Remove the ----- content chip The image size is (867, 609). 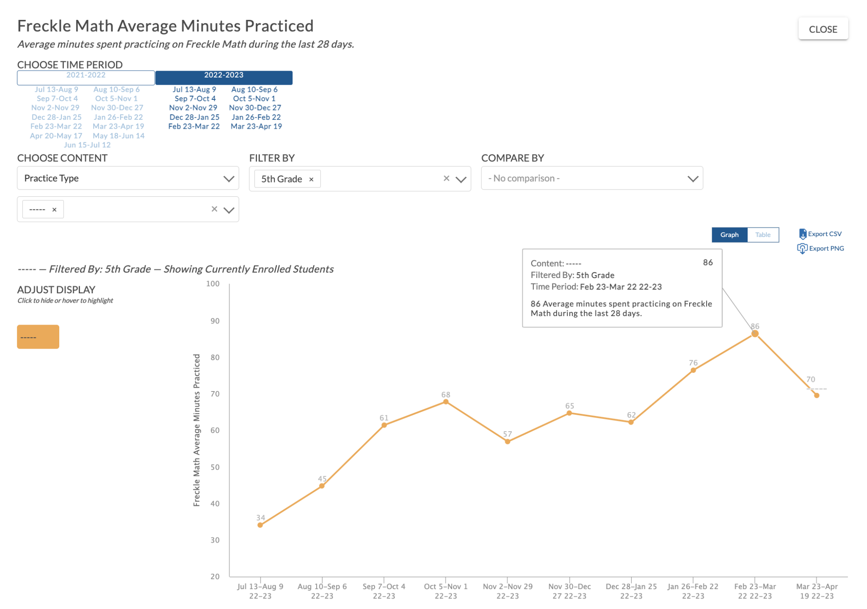point(54,209)
